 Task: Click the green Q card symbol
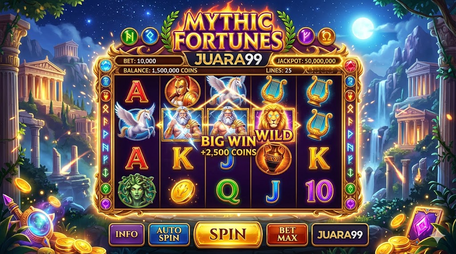(228, 191)
